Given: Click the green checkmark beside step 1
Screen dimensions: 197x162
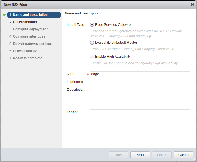Looking at the screenshot, I should click(x=4, y=15).
